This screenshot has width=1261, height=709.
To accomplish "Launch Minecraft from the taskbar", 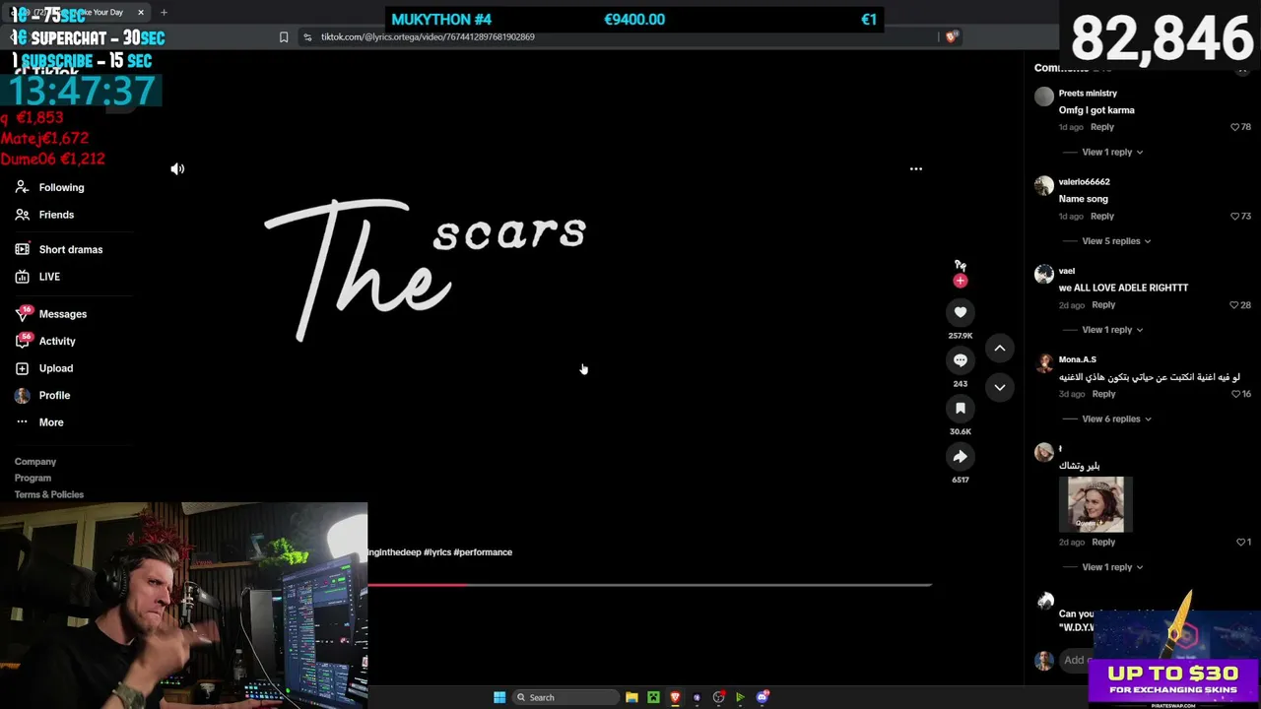I will pos(653,697).
